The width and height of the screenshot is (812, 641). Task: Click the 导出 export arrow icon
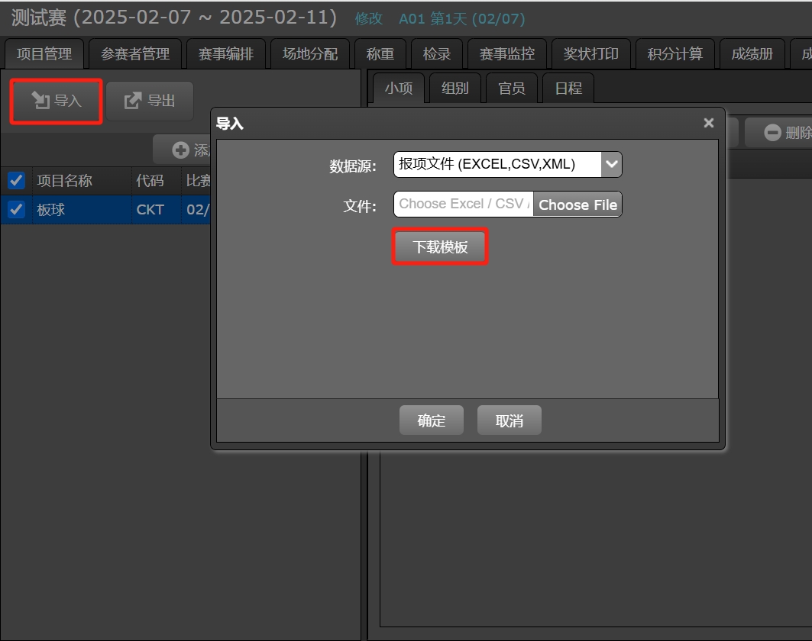pyautogui.click(x=133, y=101)
